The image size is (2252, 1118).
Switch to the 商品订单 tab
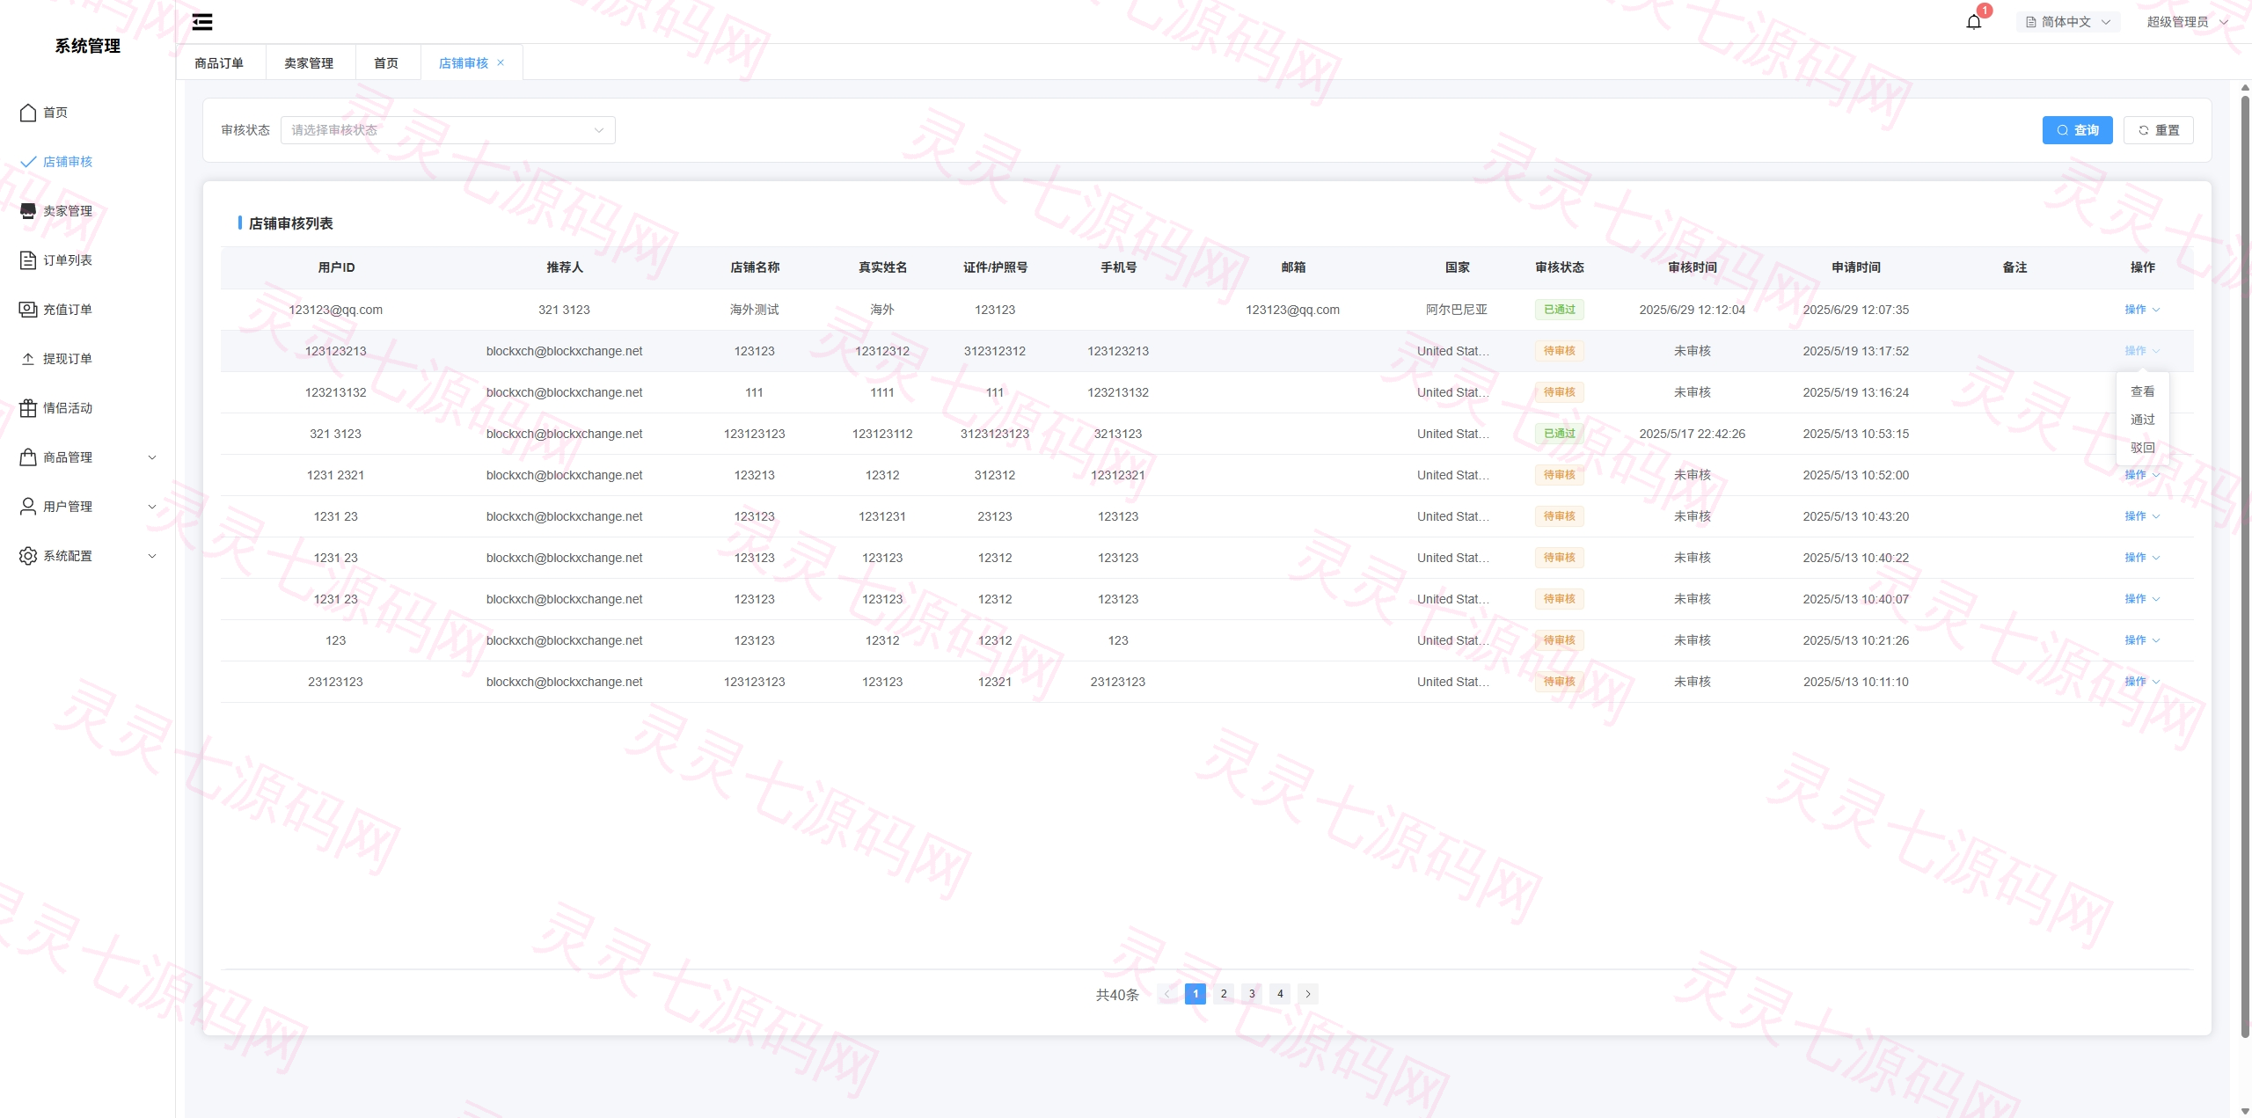[x=219, y=63]
